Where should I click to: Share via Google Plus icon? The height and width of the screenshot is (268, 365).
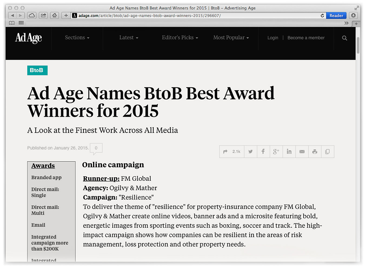(276, 152)
